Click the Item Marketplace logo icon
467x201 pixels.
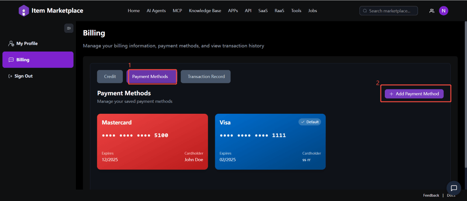(x=24, y=11)
